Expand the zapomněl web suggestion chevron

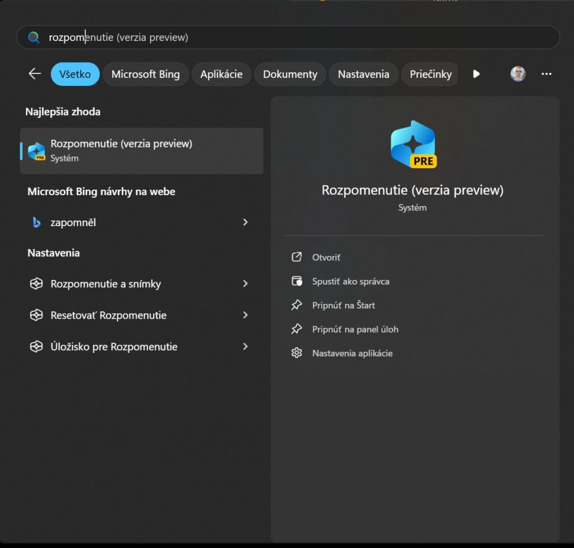tap(245, 222)
